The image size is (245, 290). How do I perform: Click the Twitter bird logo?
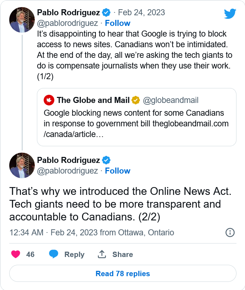(x=230, y=13)
